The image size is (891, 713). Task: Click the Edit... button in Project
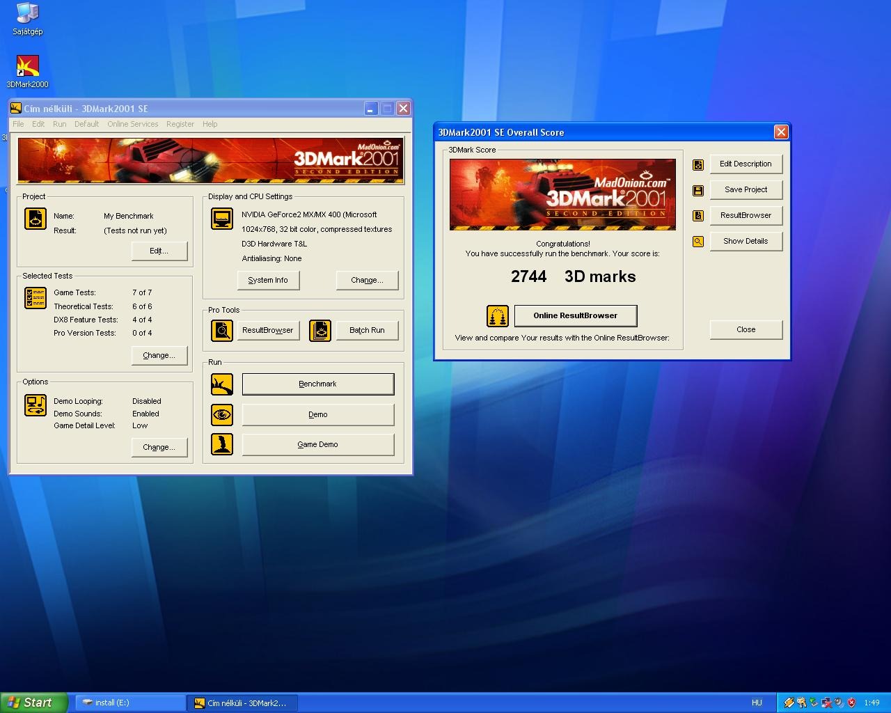[x=159, y=251]
